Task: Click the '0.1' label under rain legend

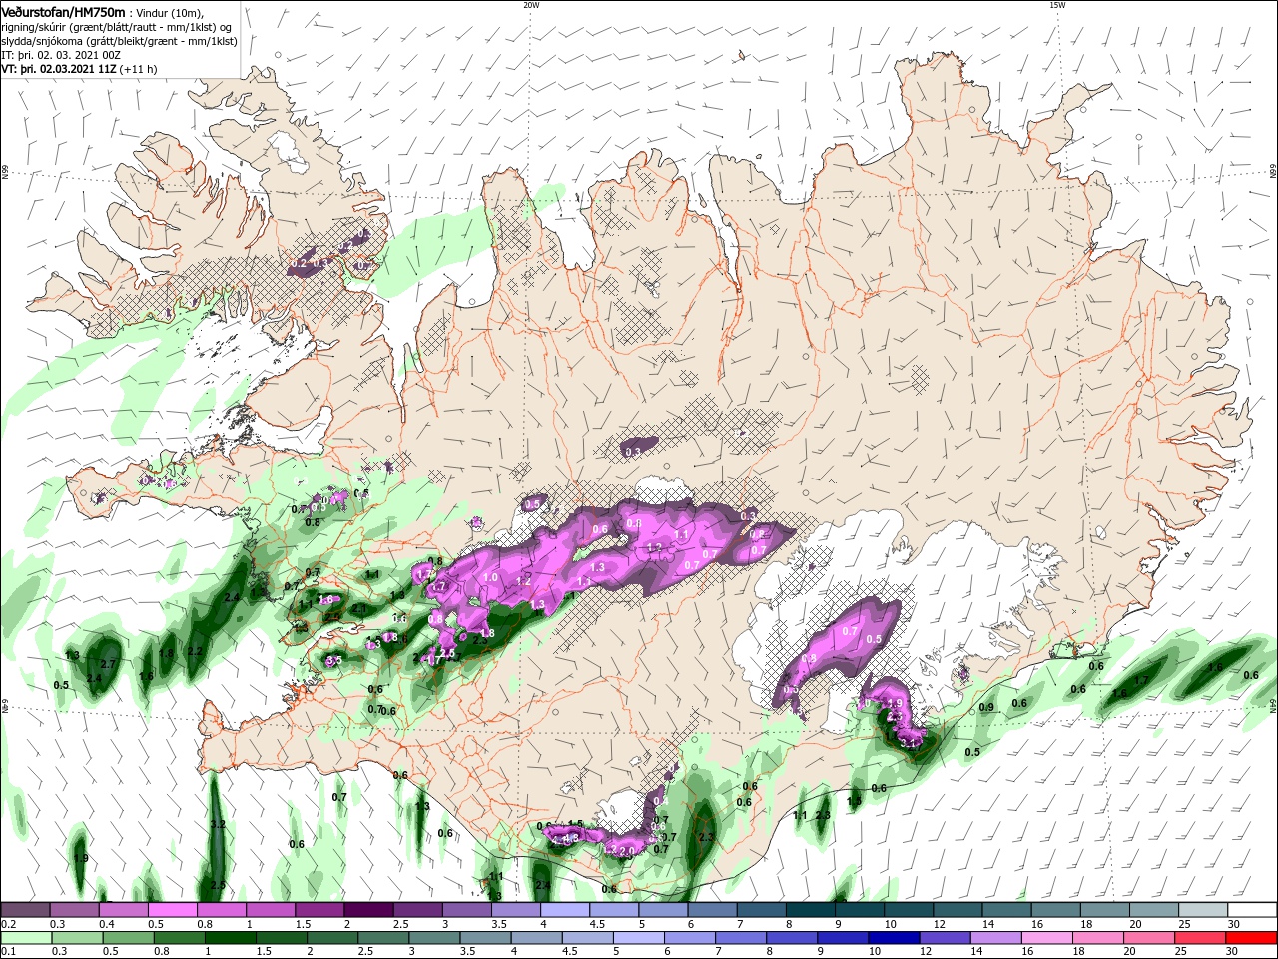Action: 7,952
